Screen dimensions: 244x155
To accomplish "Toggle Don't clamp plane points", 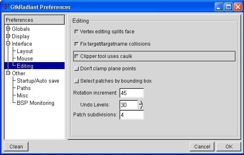I will [x=77, y=69].
